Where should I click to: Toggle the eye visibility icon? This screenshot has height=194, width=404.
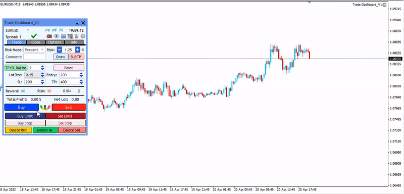click(x=57, y=36)
